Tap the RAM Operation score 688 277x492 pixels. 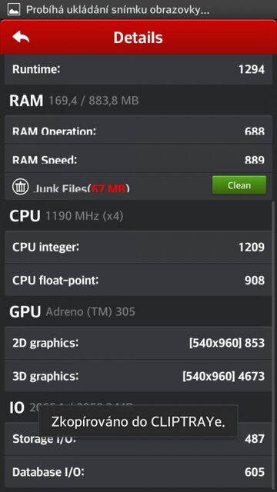(255, 131)
